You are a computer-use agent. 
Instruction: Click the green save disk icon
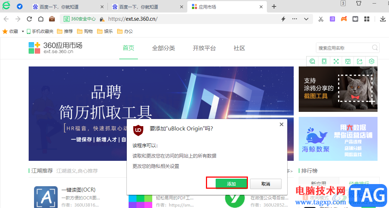(x=348, y=61)
